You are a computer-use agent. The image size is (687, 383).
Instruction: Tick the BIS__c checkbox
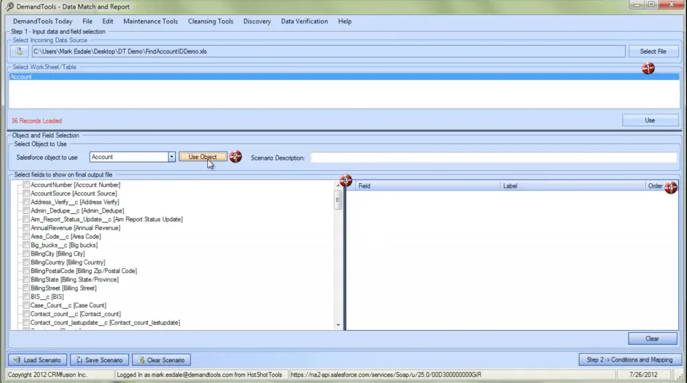click(x=26, y=296)
